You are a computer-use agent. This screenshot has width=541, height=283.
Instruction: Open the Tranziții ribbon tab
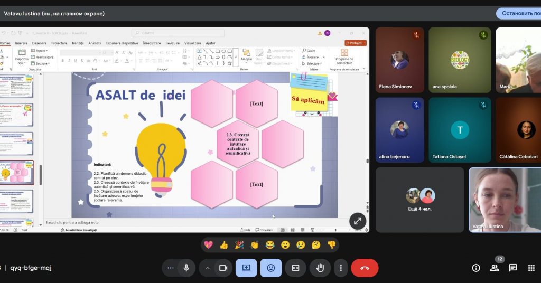tap(78, 43)
